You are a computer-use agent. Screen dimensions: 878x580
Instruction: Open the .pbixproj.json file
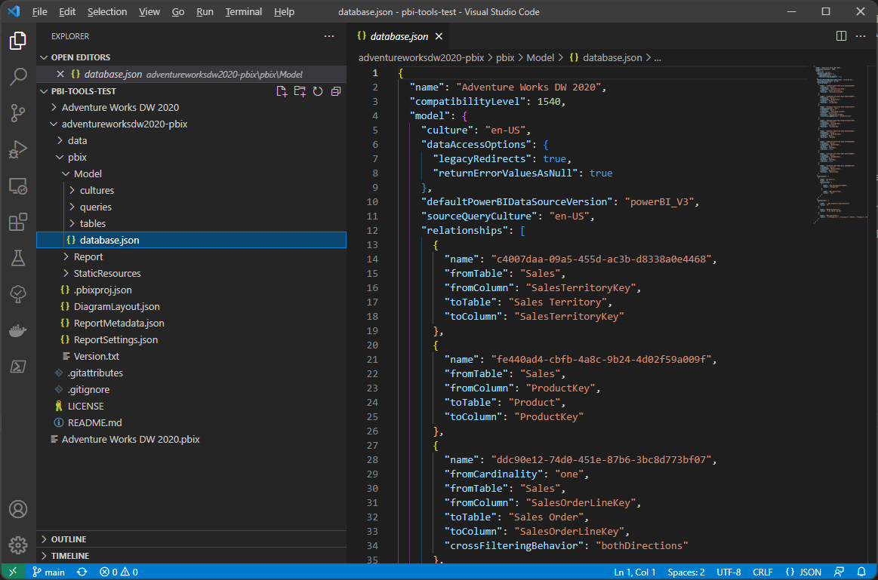pyautogui.click(x=191, y=290)
